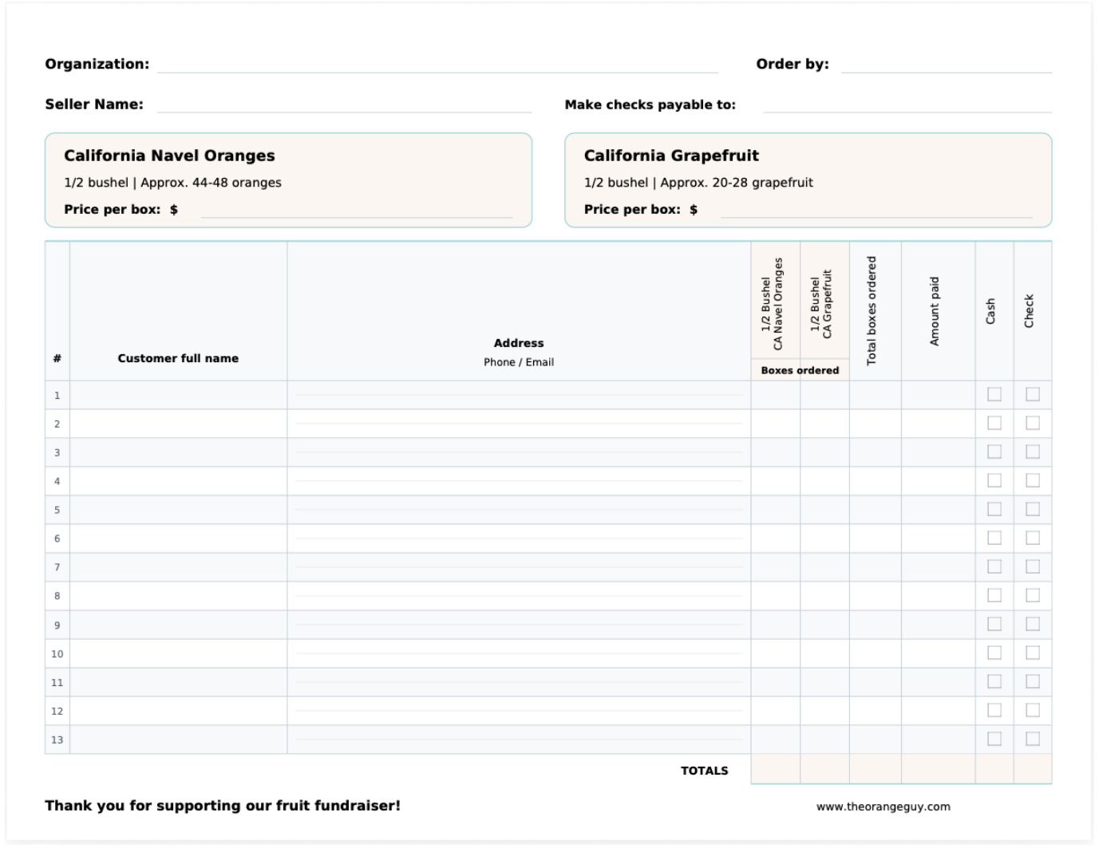Click the California Grapefruit heading

pyautogui.click(x=671, y=156)
